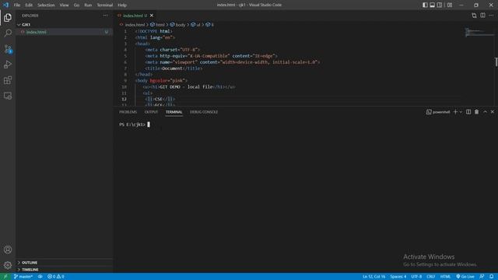
Task: Collapse the CJK1 folder section
Action: click(64, 24)
